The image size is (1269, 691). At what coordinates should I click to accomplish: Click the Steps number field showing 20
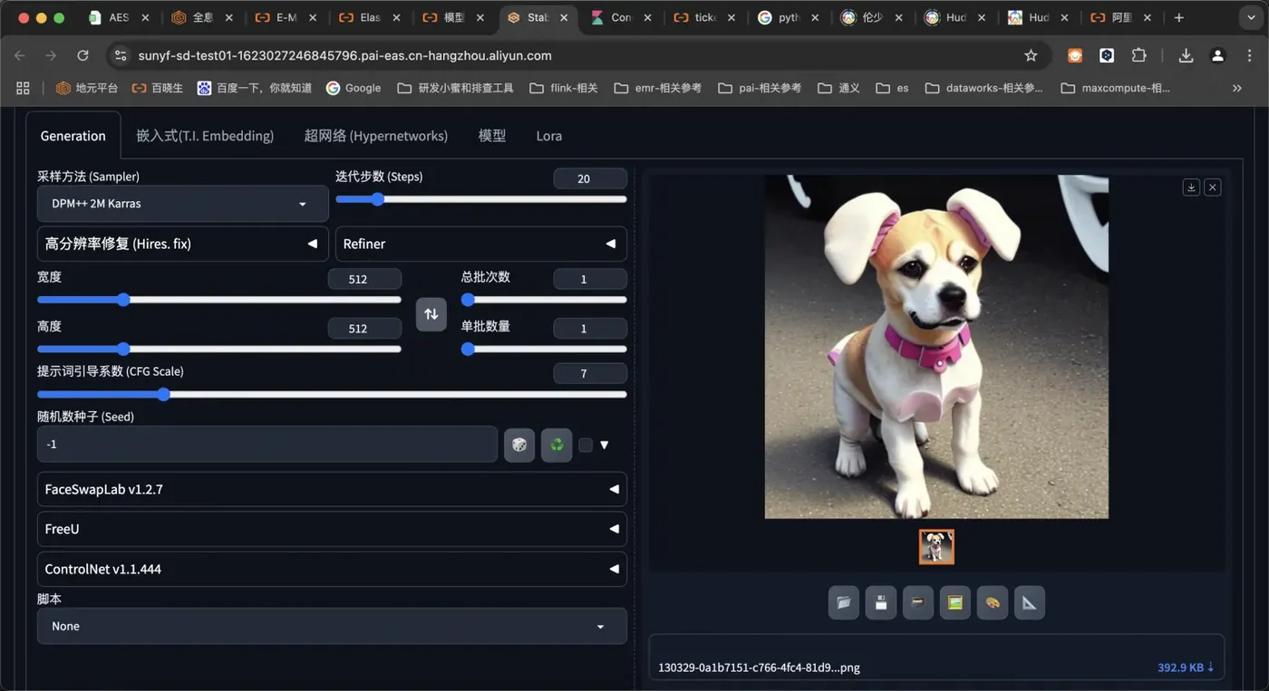pyautogui.click(x=590, y=178)
